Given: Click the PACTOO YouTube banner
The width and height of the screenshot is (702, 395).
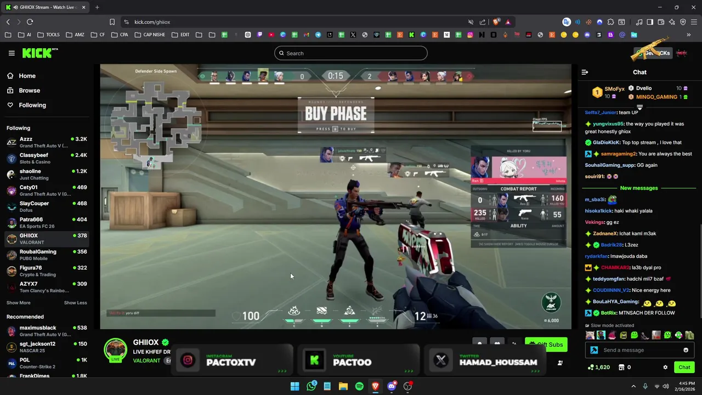Looking at the screenshot, I should (358, 360).
